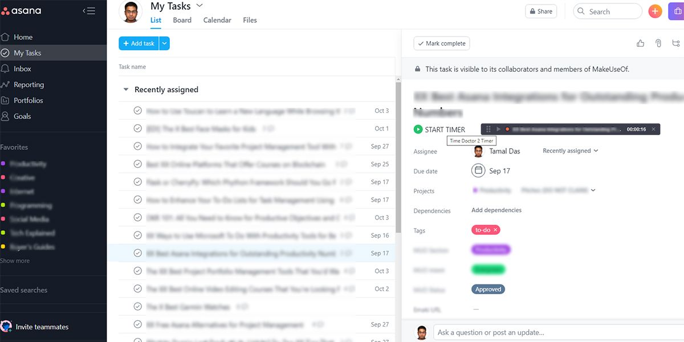Viewport: 684px width, 342px height.
Task: Close the Time Doctor timer widget
Action: 653,129
